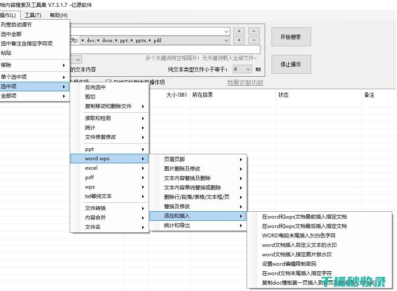Choose 设置word编辑限制密码
The width and height of the screenshot is (397, 291).
click(320, 264)
